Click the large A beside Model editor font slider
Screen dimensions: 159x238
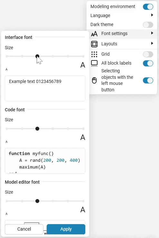(83, 210)
